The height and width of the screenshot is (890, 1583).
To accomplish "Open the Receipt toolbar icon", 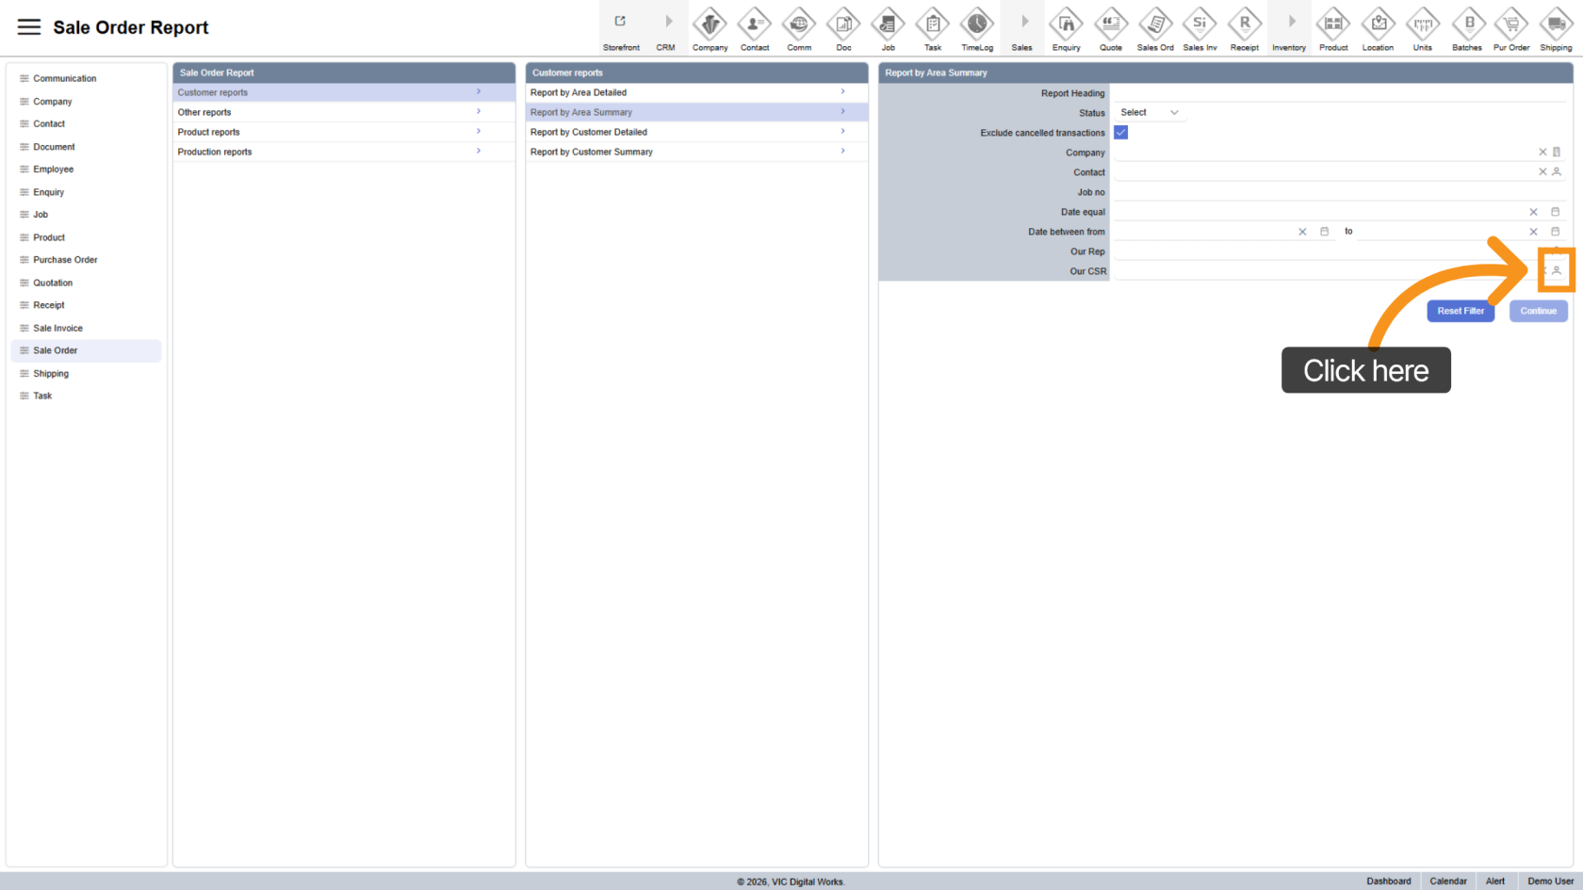I will coord(1244,24).
